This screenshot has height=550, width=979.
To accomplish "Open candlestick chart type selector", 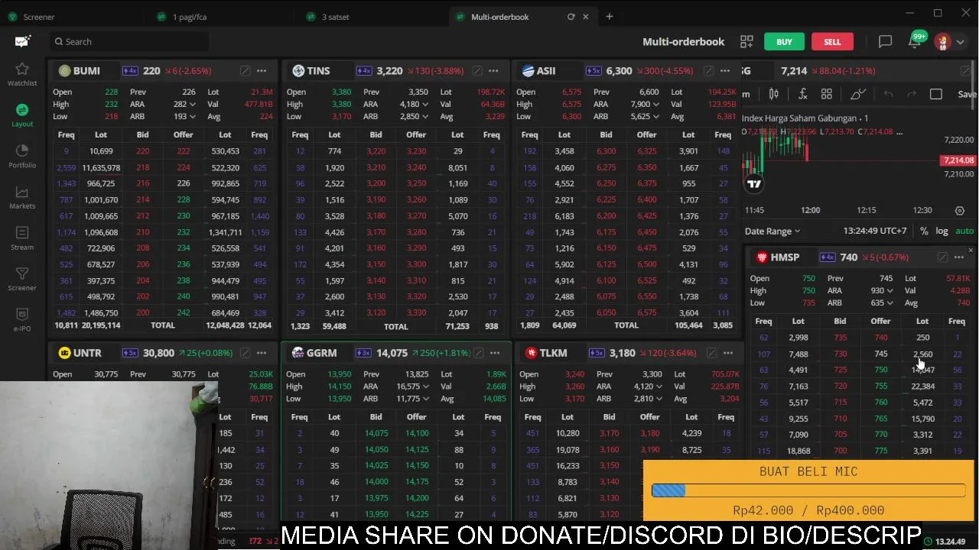I will (x=774, y=94).
